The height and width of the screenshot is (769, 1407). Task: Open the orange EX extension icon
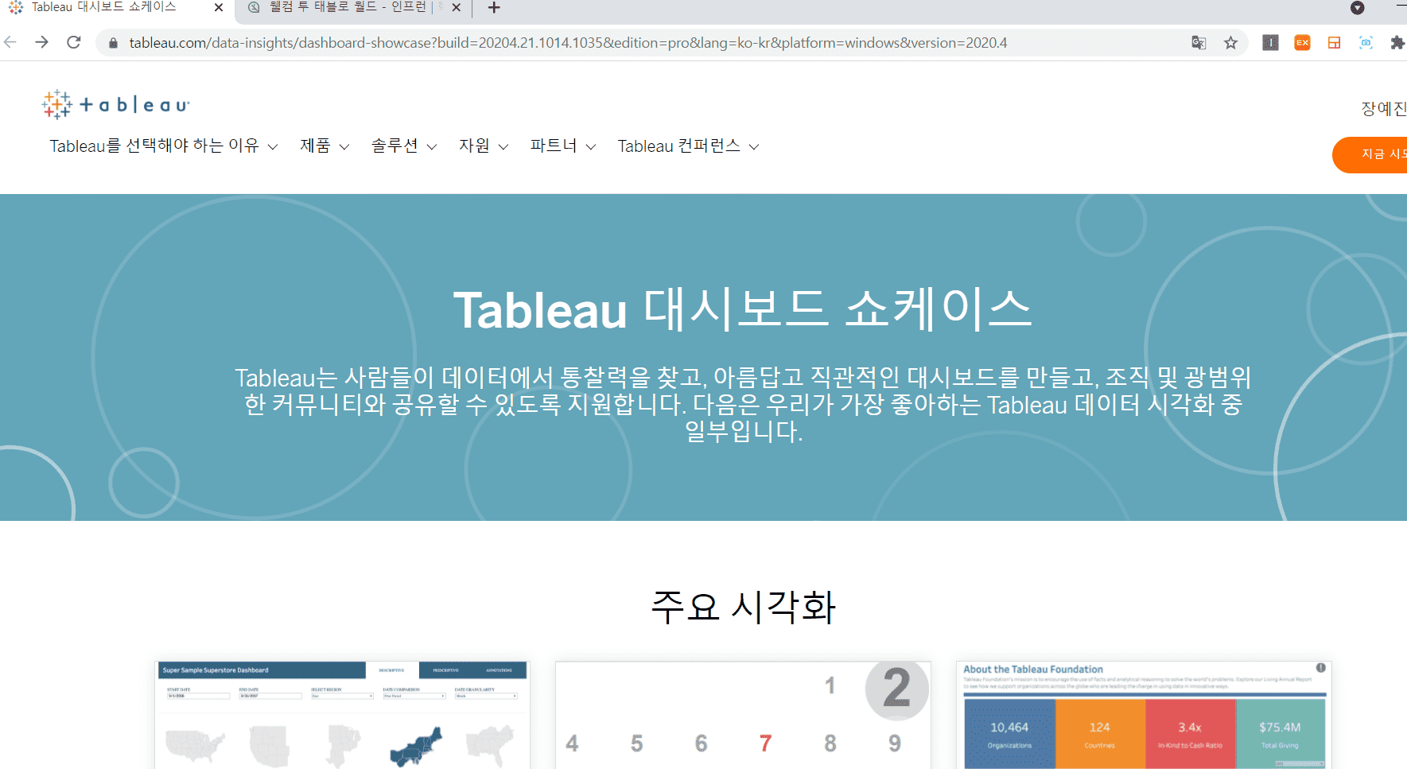point(1302,43)
